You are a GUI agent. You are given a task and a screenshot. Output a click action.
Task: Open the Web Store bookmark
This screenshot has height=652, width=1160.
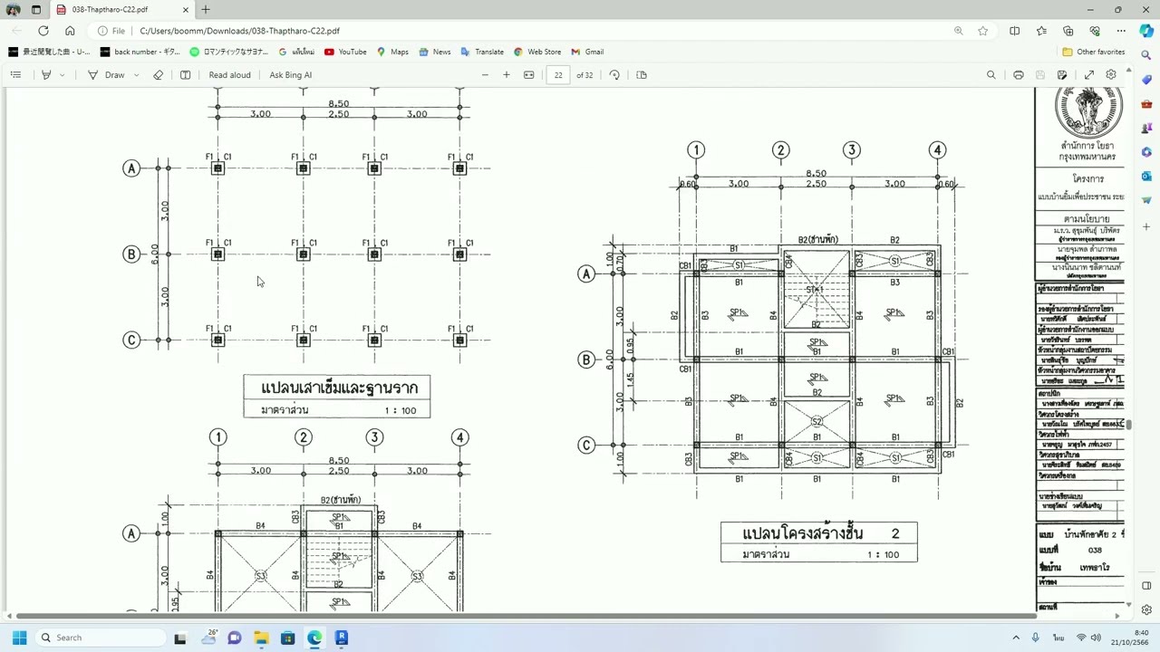point(537,52)
